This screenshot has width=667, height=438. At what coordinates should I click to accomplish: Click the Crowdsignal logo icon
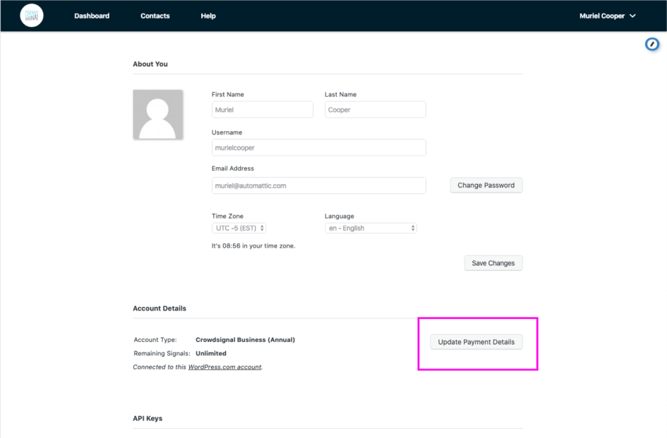tap(31, 16)
